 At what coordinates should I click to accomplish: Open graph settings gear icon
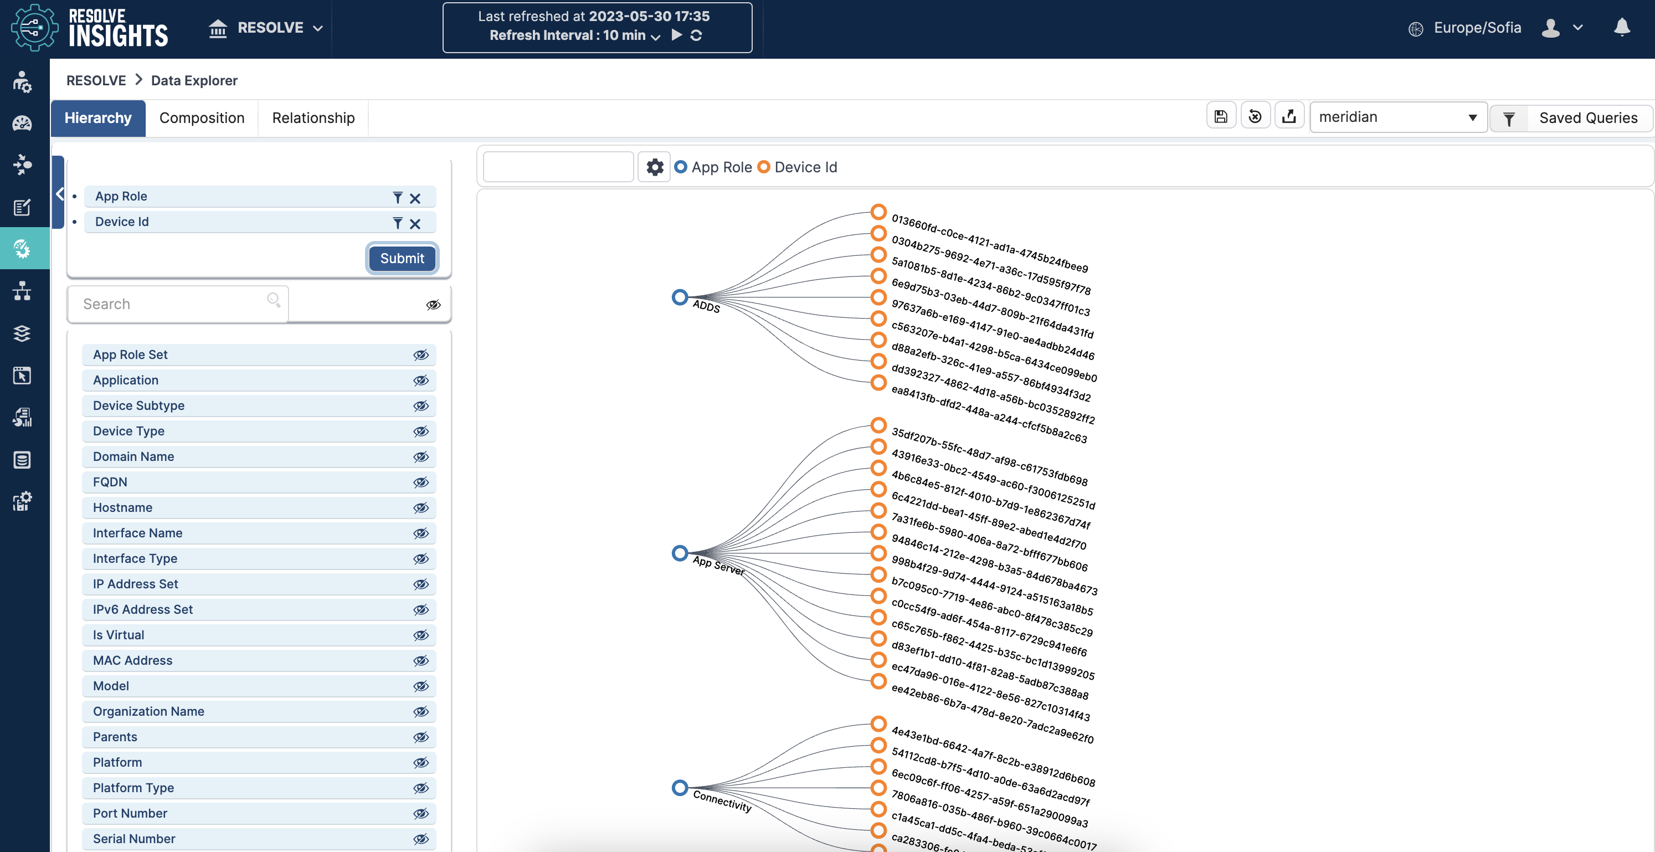(654, 167)
